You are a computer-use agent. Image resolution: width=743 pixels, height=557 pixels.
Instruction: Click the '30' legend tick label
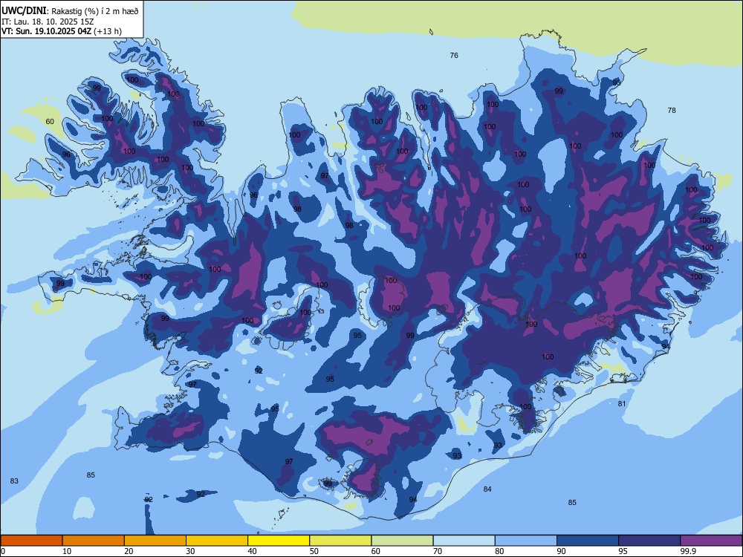[x=190, y=551]
